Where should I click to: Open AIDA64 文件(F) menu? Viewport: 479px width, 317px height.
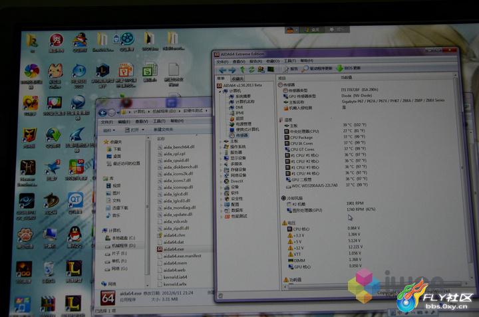click(222, 62)
